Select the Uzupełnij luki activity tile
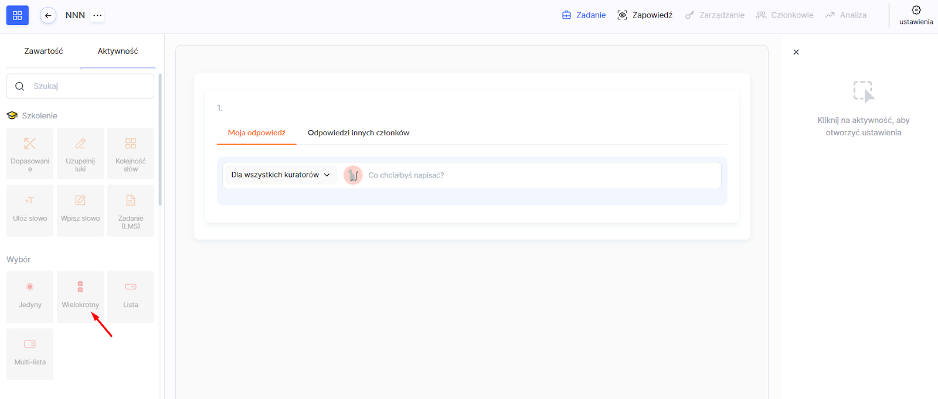The width and height of the screenshot is (938, 399). [80, 154]
